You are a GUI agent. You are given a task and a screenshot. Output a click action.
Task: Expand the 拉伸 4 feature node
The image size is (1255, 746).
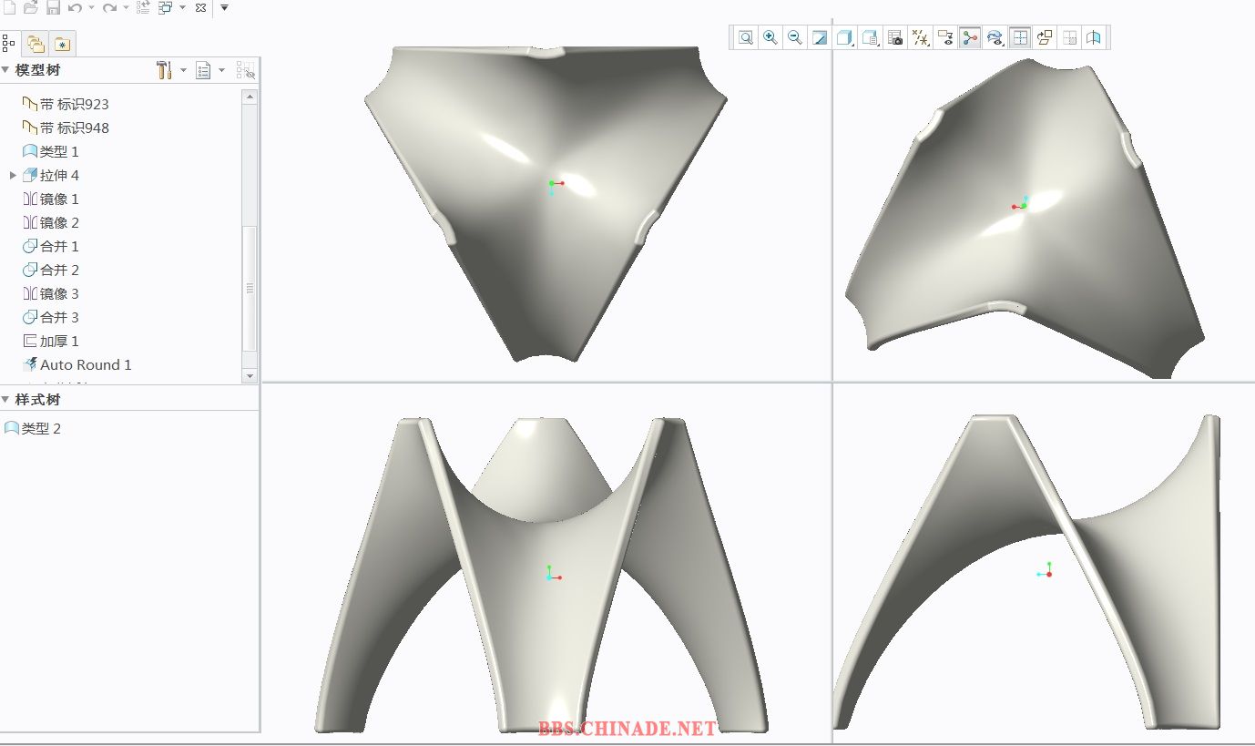13,175
